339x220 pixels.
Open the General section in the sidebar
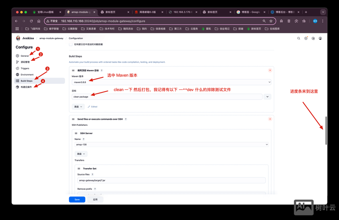25,56
